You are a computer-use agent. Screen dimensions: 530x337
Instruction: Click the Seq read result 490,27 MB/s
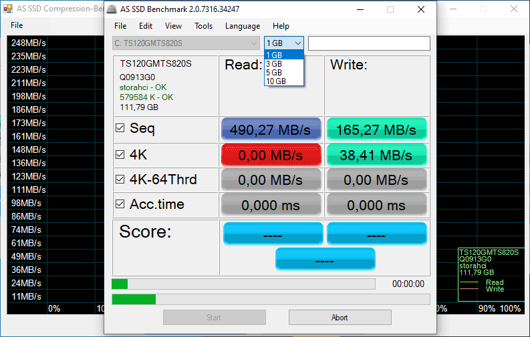coord(270,129)
